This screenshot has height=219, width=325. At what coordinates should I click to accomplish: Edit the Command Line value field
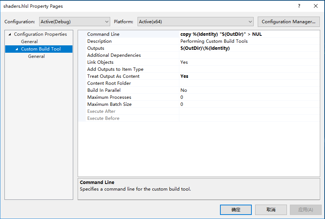click(249, 34)
